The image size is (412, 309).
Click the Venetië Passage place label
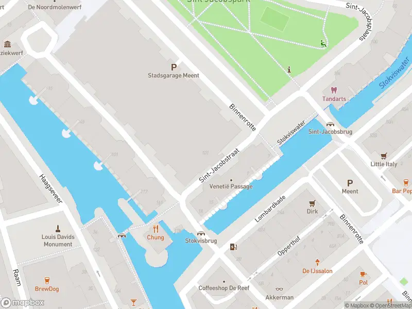pos(231,186)
